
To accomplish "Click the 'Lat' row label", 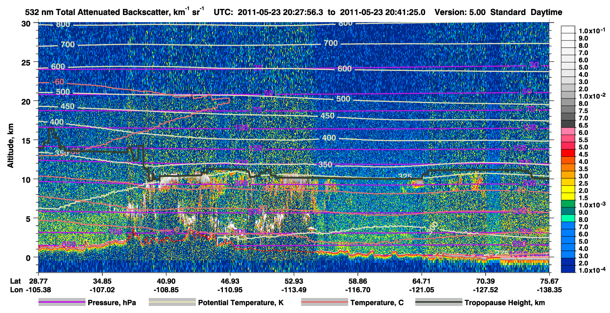I will click(16, 281).
